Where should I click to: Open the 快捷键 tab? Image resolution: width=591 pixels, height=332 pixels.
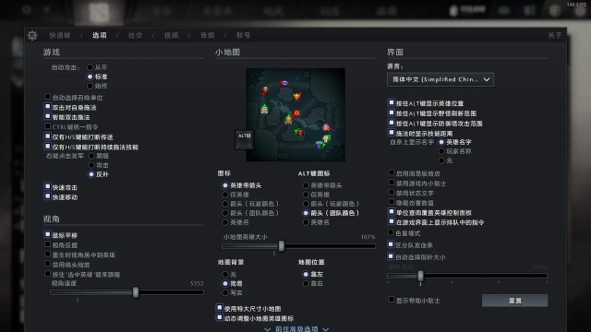[x=60, y=35]
